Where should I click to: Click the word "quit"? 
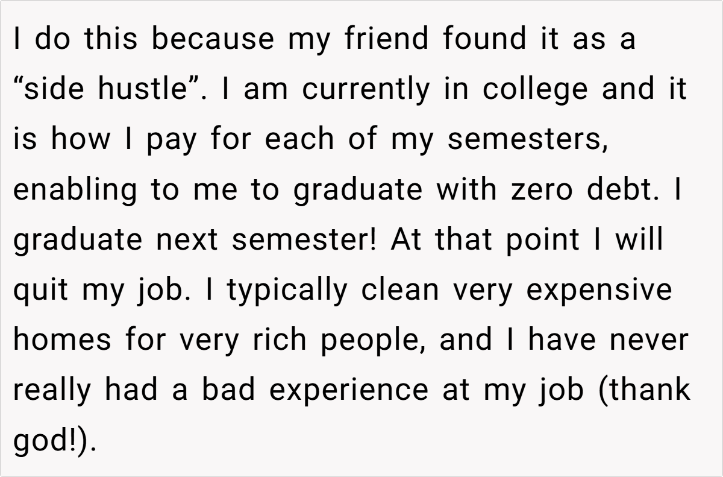[40, 289]
